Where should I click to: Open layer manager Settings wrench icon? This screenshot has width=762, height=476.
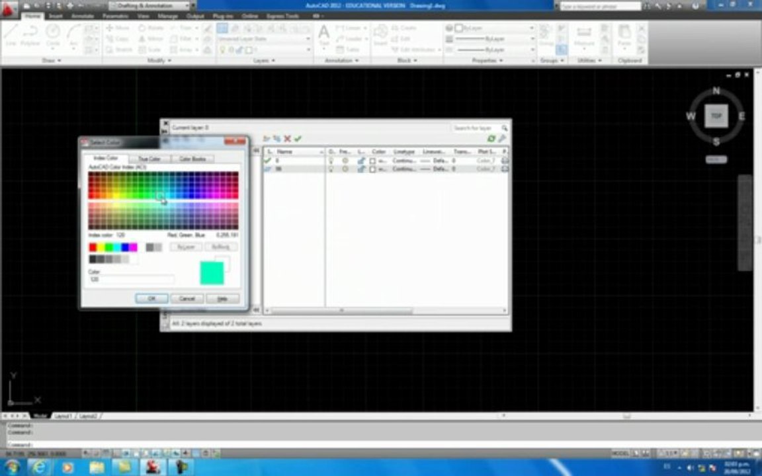click(502, 139)
